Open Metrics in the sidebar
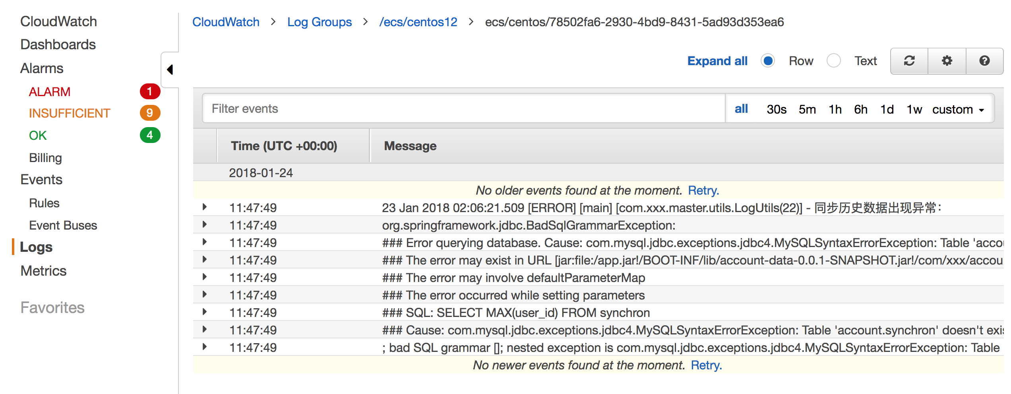This screenshot has height=394, width=1011. 43,271
